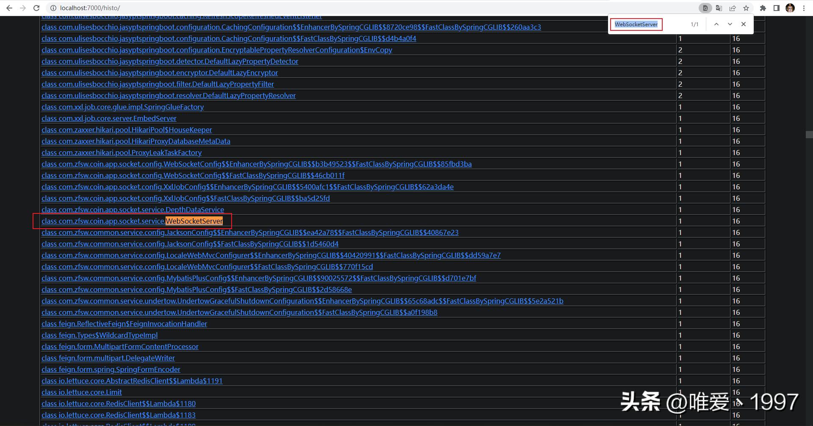Bookmark this tab with the star icon
This screenshot has width=813, height=426.
tap(746, 8)
